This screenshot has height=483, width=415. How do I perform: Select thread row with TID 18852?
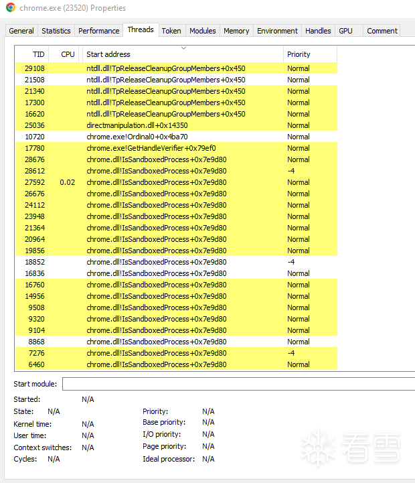coord(177,262)
